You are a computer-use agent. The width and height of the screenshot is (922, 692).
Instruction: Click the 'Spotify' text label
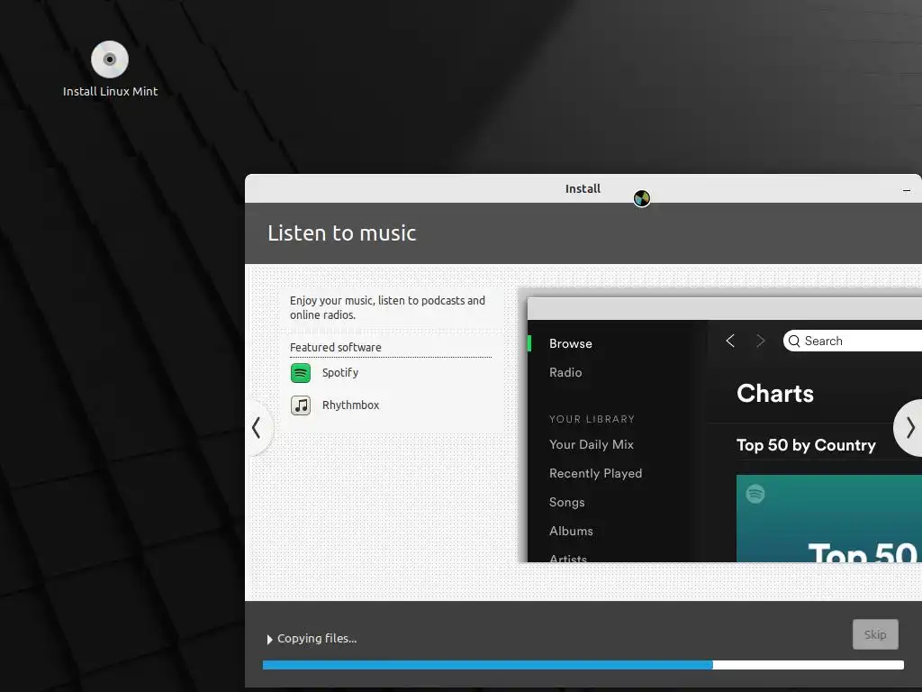pos(339,372)
